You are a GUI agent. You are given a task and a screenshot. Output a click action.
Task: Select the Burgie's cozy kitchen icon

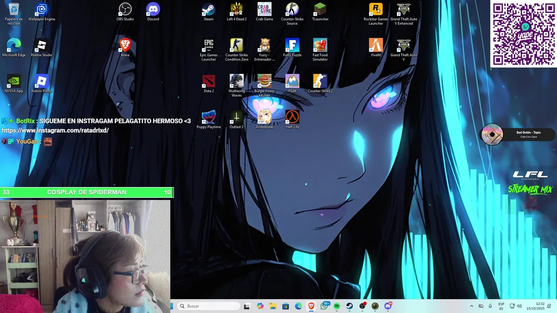265,86
